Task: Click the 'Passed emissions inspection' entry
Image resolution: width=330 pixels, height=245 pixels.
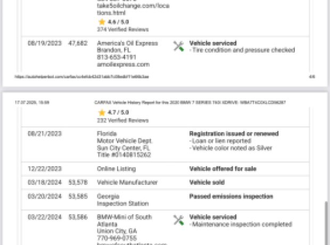Action: tap(231, 197)
